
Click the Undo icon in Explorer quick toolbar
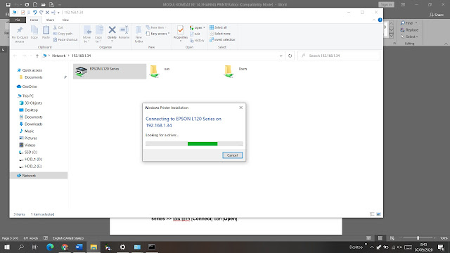click(34, 13)
